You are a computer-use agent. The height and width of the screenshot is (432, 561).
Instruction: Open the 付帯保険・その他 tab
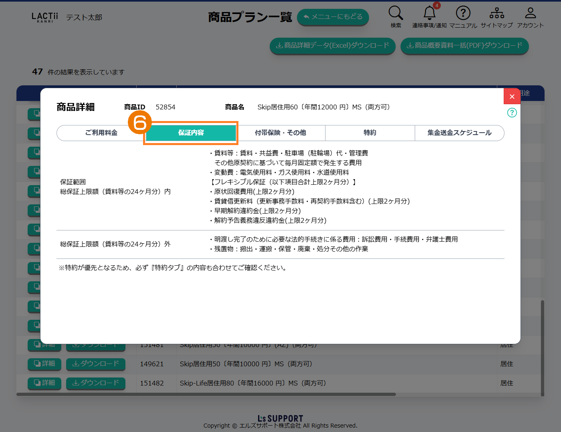coord(280,133)
